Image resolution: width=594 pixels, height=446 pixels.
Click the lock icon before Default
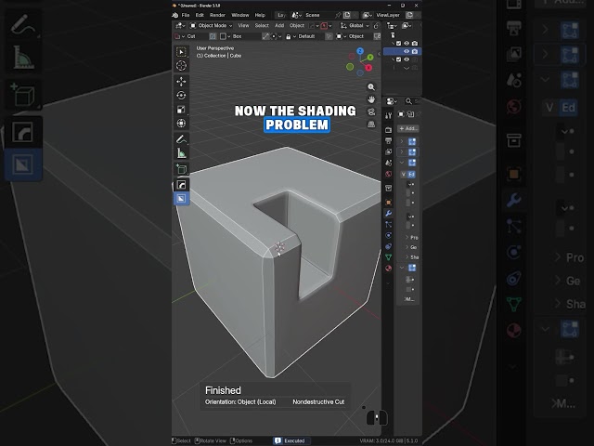point(289,36)
